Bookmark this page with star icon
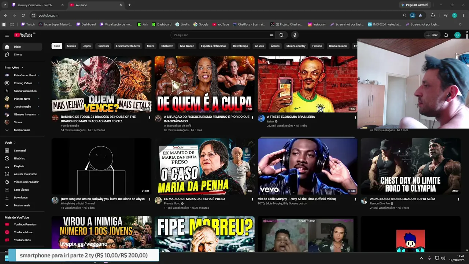Viewport: 469px width, 264px height. [420, 15]
